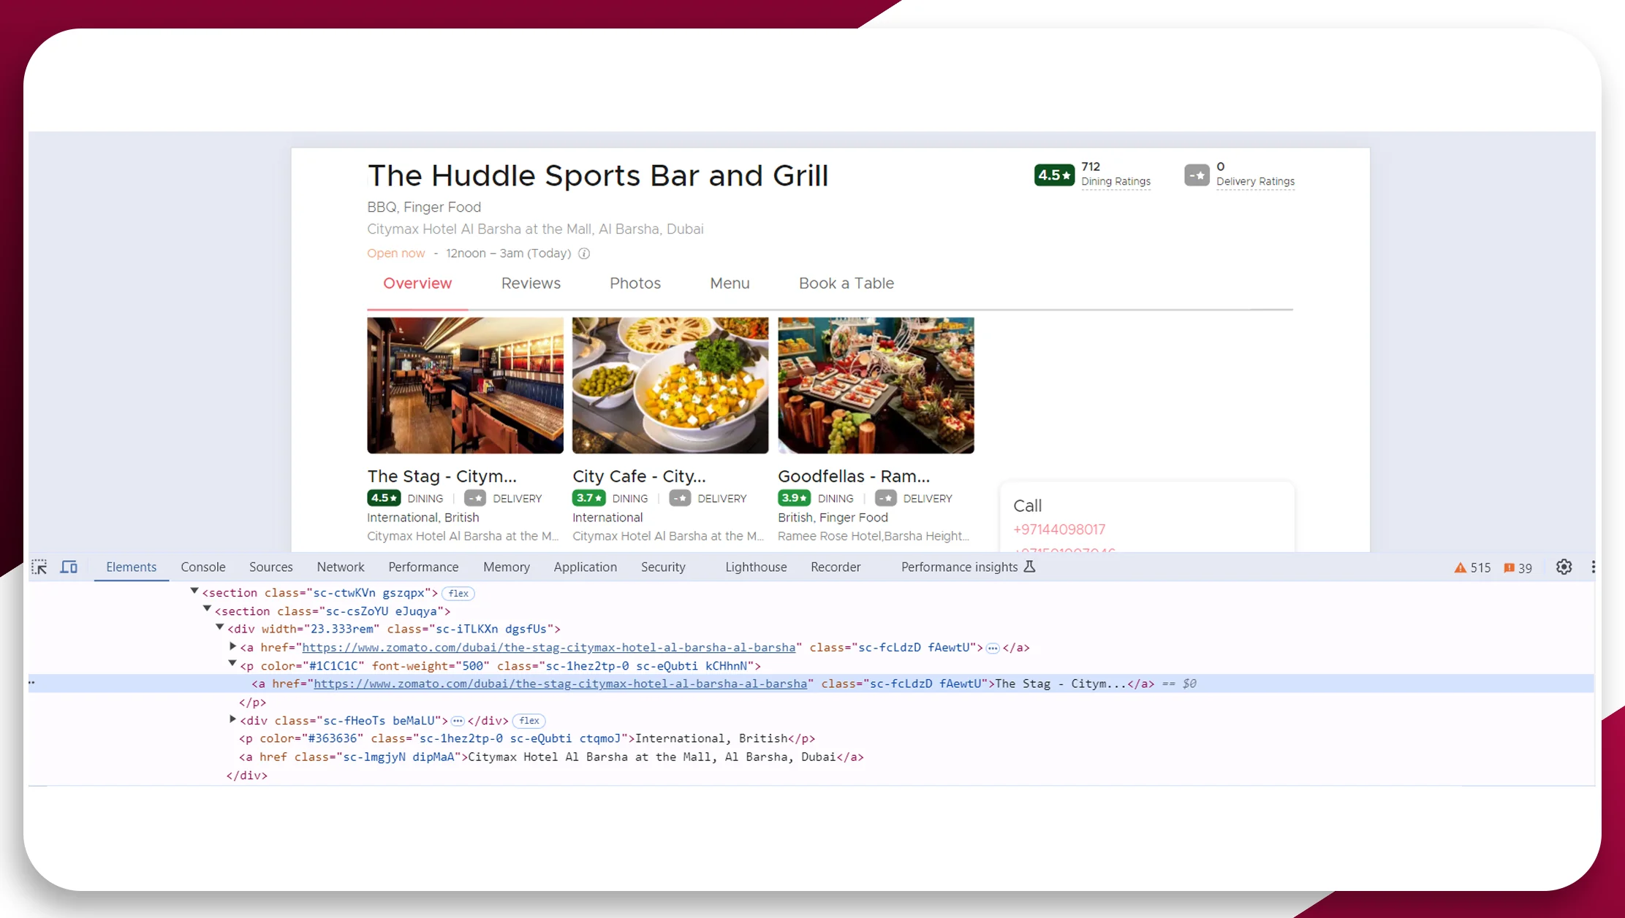Open the Performance tab

423,567
